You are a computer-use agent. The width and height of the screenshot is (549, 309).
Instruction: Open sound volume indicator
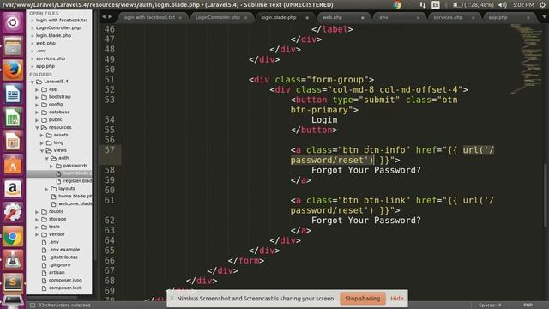point(503,5)
